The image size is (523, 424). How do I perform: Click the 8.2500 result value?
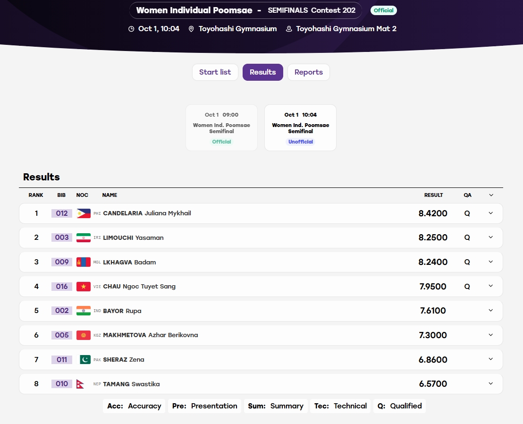coord(433,237)
